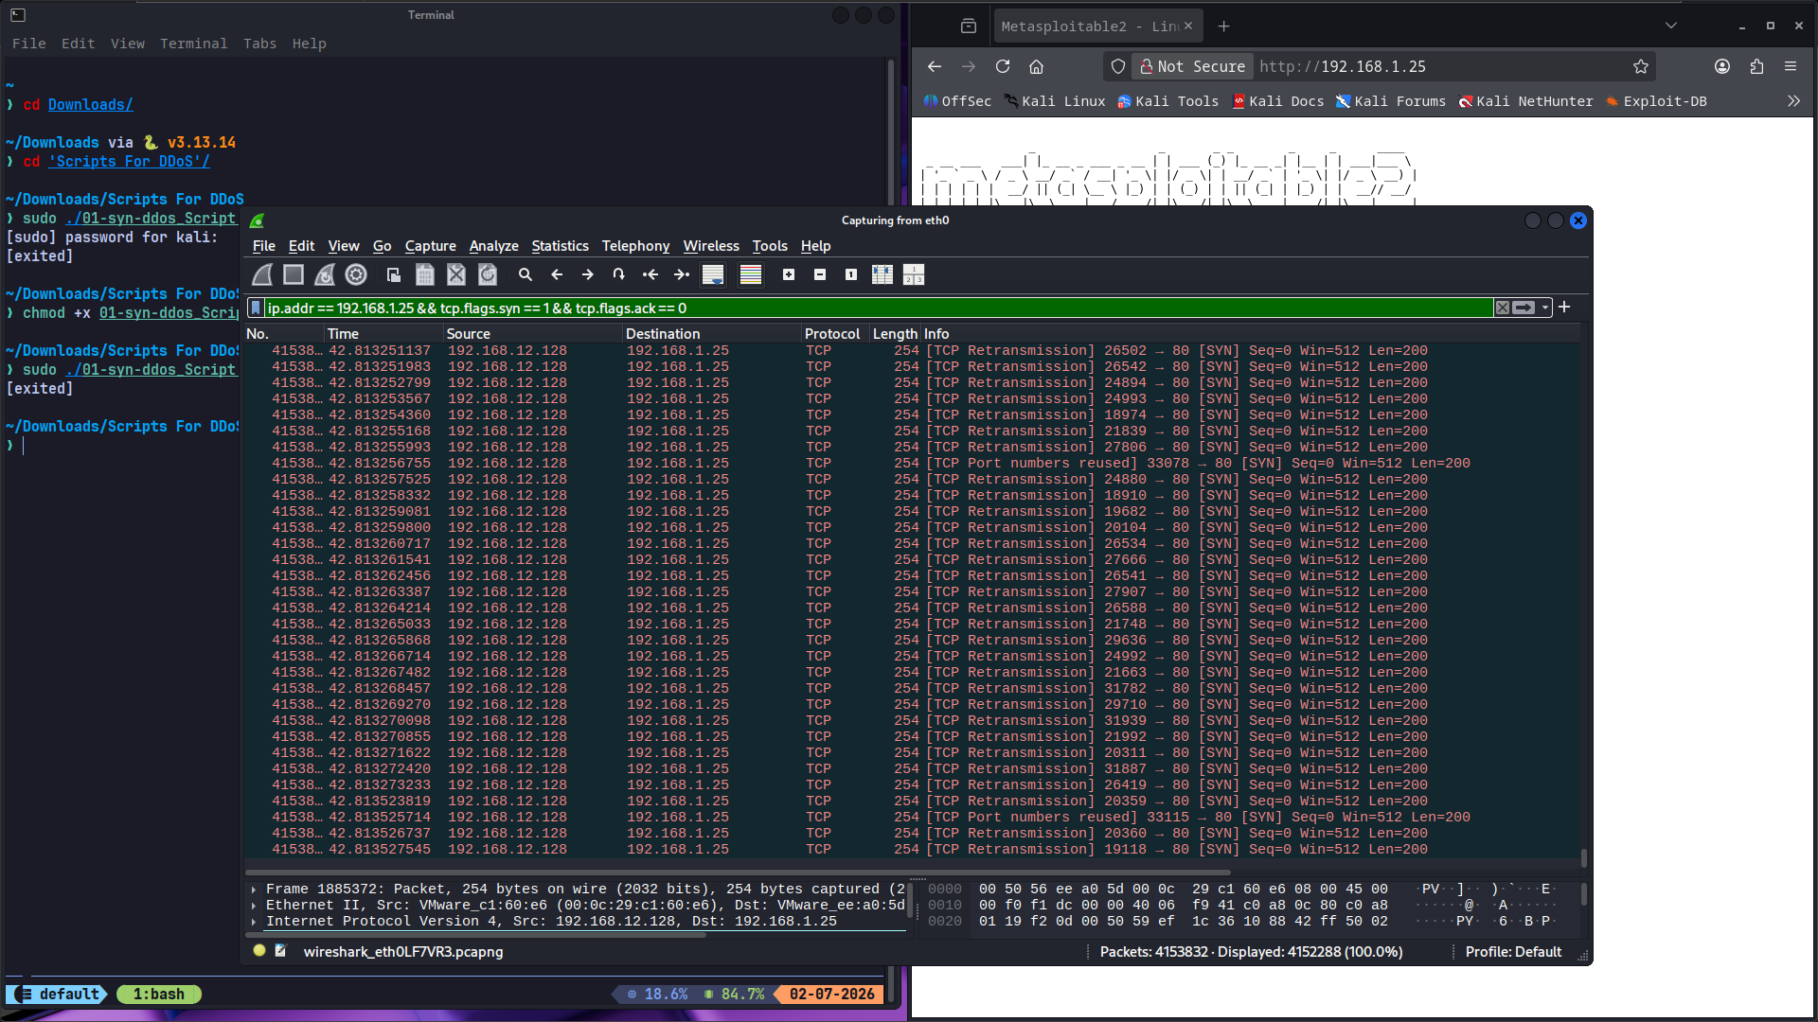Find a packet with magnifier icon
Image resolution: width=1818 pixels, height=1022 pixels.
click(526, 274)
